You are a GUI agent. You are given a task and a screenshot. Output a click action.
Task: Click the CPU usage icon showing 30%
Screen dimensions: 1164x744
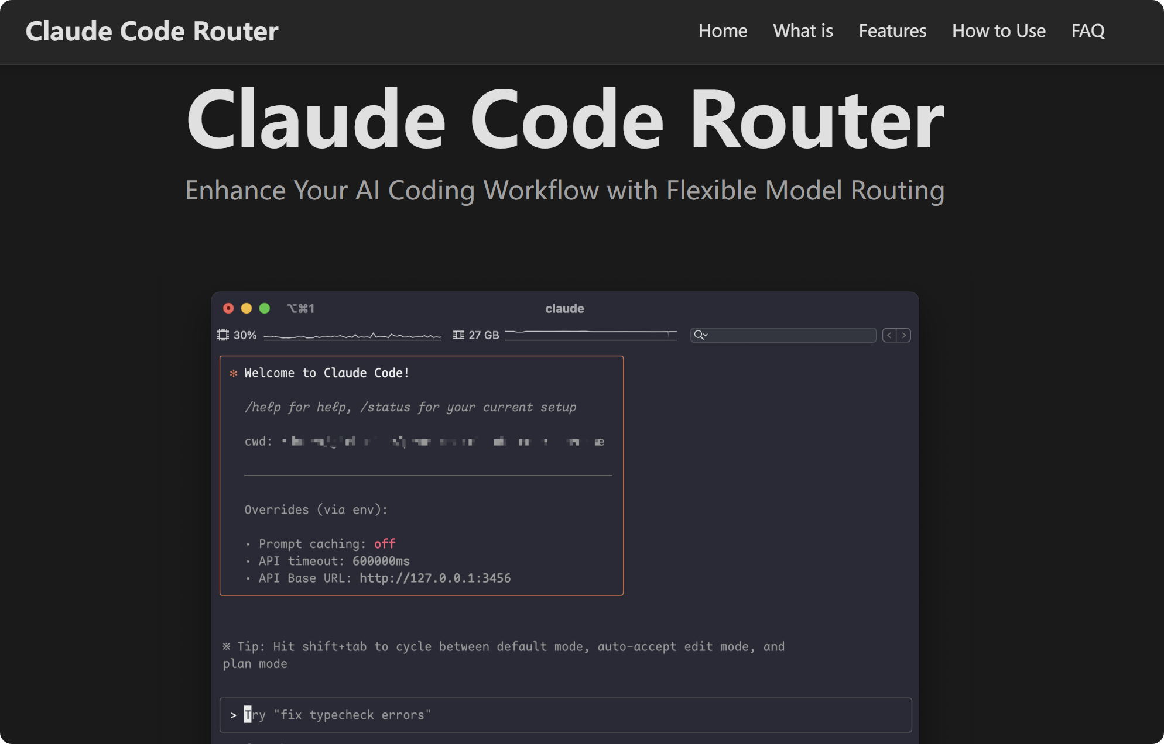click(223, 335)
